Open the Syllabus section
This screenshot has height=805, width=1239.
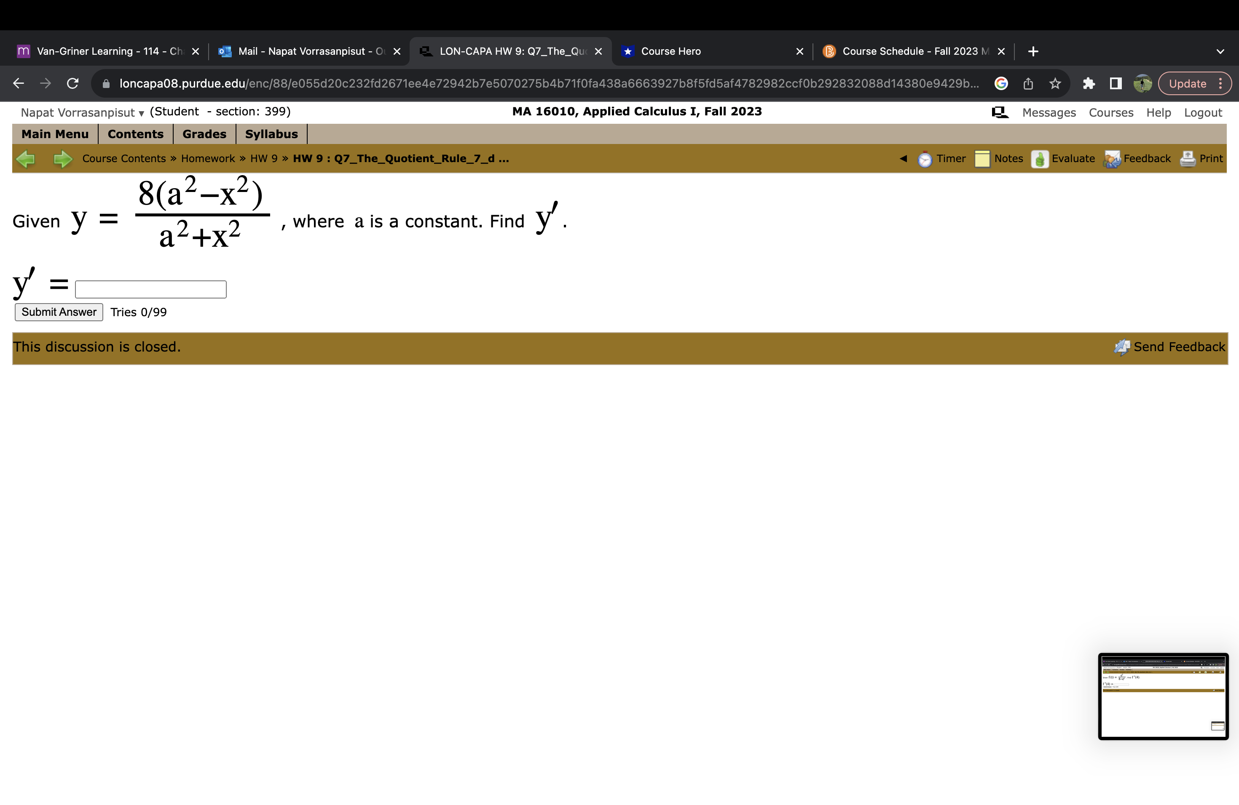pyautogui.click(x=271, y=133)
